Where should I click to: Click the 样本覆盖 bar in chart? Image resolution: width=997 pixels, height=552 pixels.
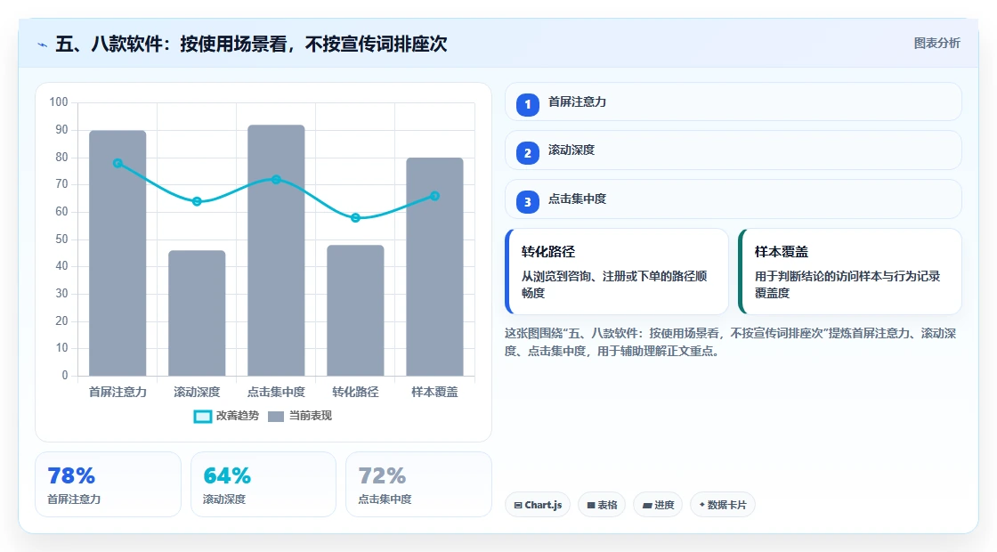tap(435, 267)
